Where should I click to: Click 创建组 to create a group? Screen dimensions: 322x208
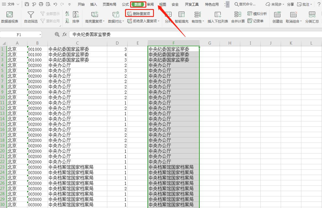point(277,16)
